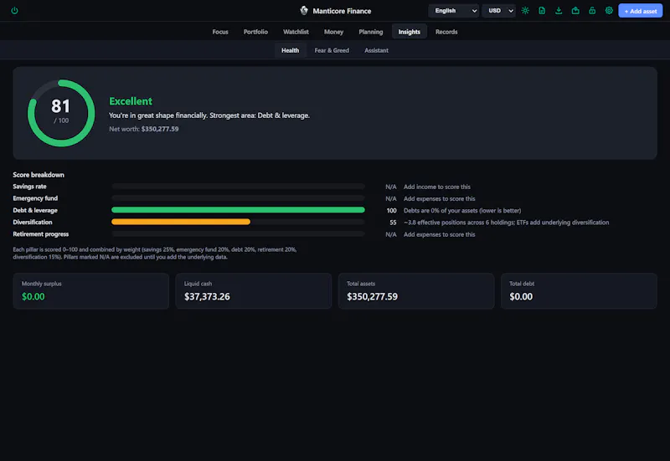Click 'Debts are 0% of your assets' text
The height and width of the screenshot is (461, 670).
pyautogui.click(x=462, y=211)
